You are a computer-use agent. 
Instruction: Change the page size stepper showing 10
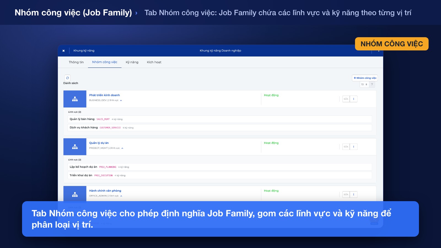[x=364, y=84]
